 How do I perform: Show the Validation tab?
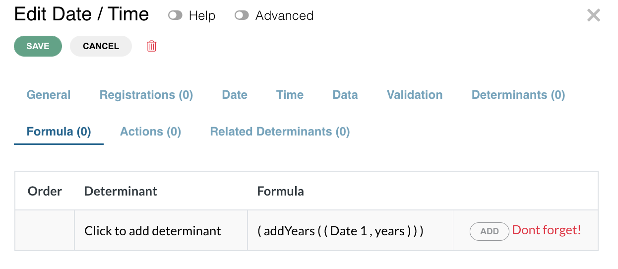tap(415, 95)
